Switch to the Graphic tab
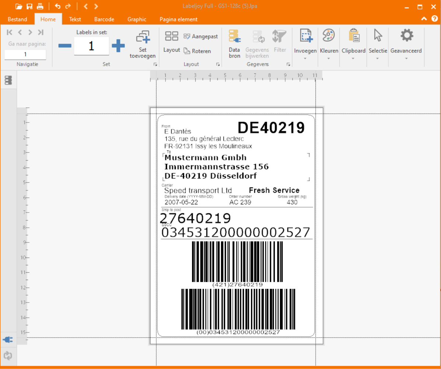Image resolution: width=441 pixels, height=369 pixels. (137, 19)
